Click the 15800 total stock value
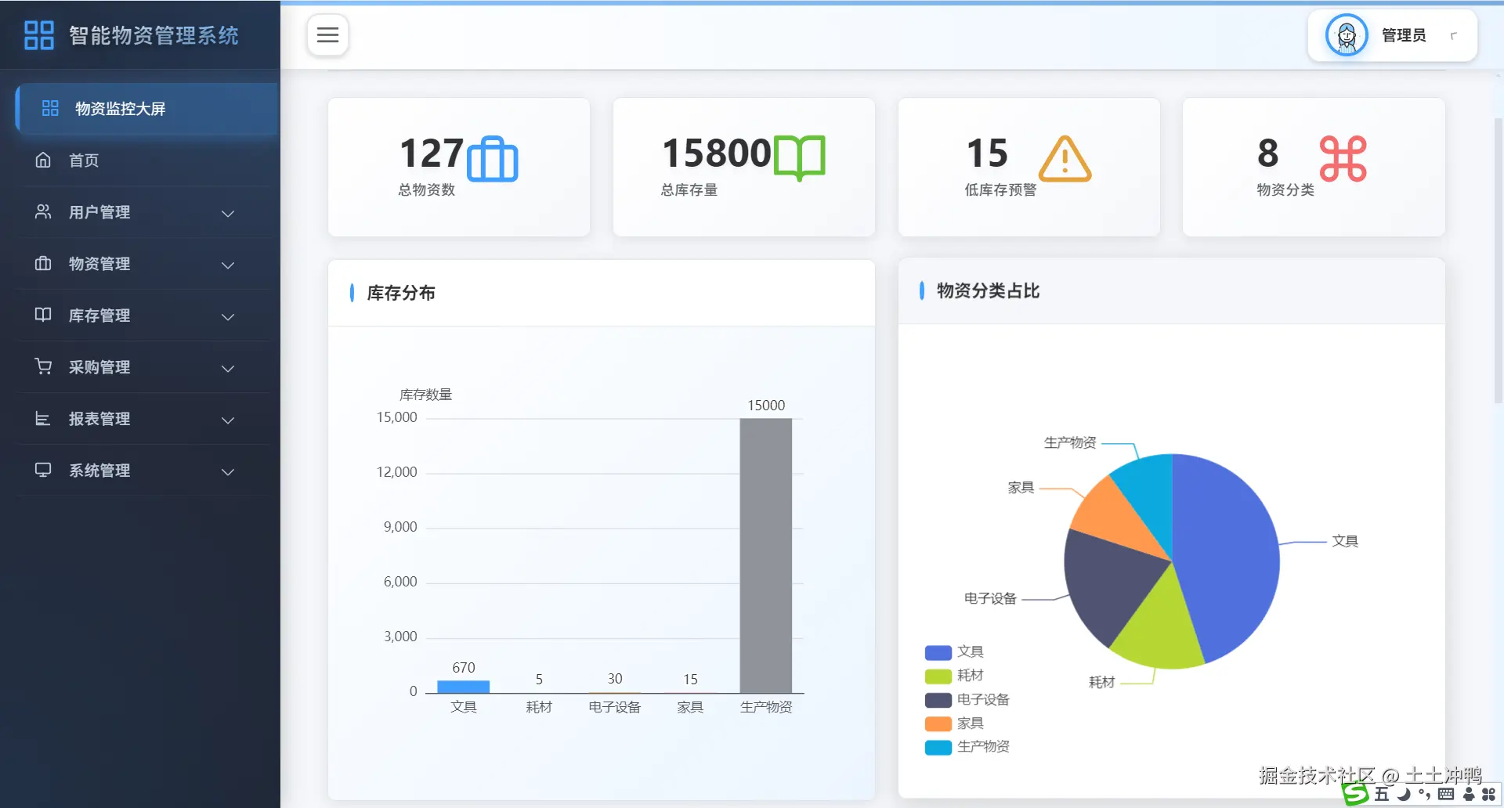This screenshot has height=808, width=1504. pyautogui.click(x=717, y=153)
